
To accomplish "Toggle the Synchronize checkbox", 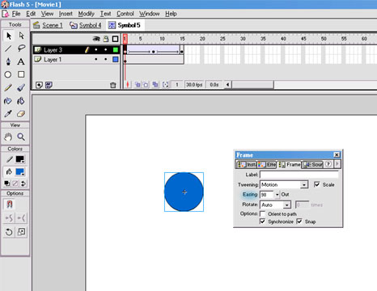I will pos(262,221).
